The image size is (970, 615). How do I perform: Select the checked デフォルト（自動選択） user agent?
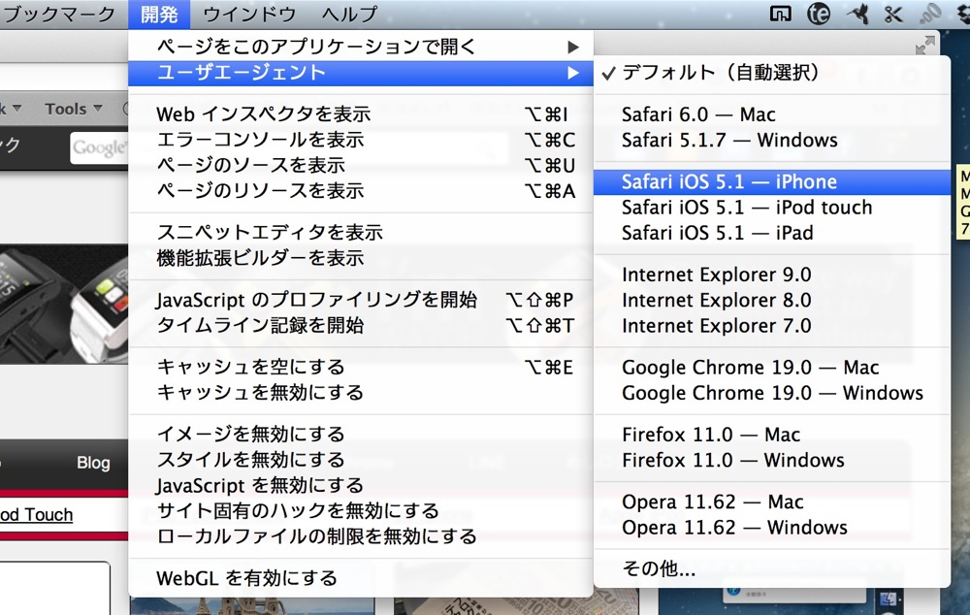[772, 73]
